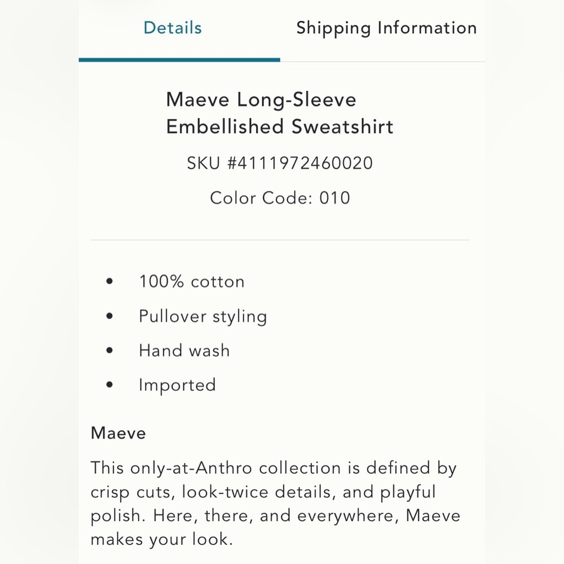Click the bullet dot beside Pullover styling
Viewport: 564px width, 564px height.
[x=110, y=316]
